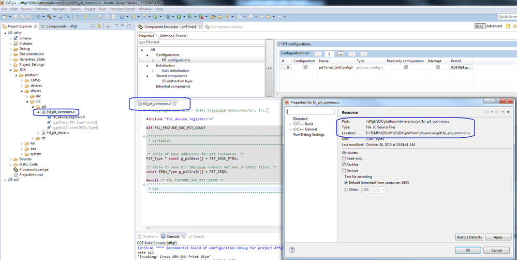The height and width of the screenshot is (260, 517).
Task: Click Link with Editor in Project Explorer
Action: pos(100,26)
